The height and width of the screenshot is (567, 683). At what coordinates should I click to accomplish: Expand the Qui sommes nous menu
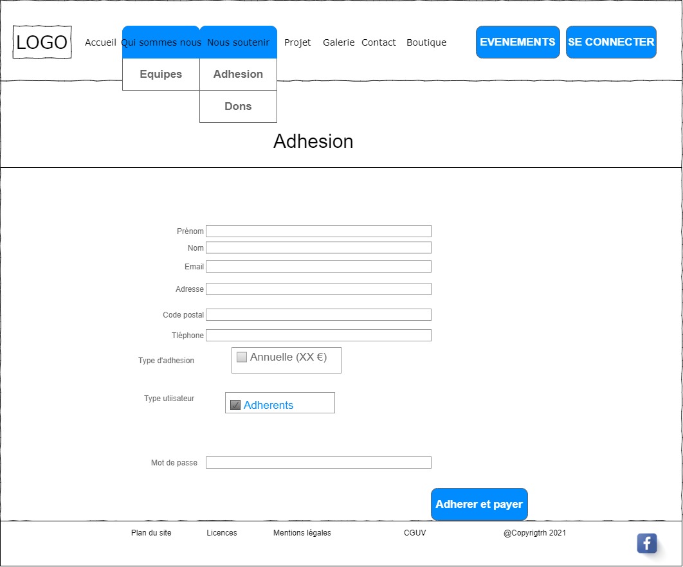(x=161, y=42)
